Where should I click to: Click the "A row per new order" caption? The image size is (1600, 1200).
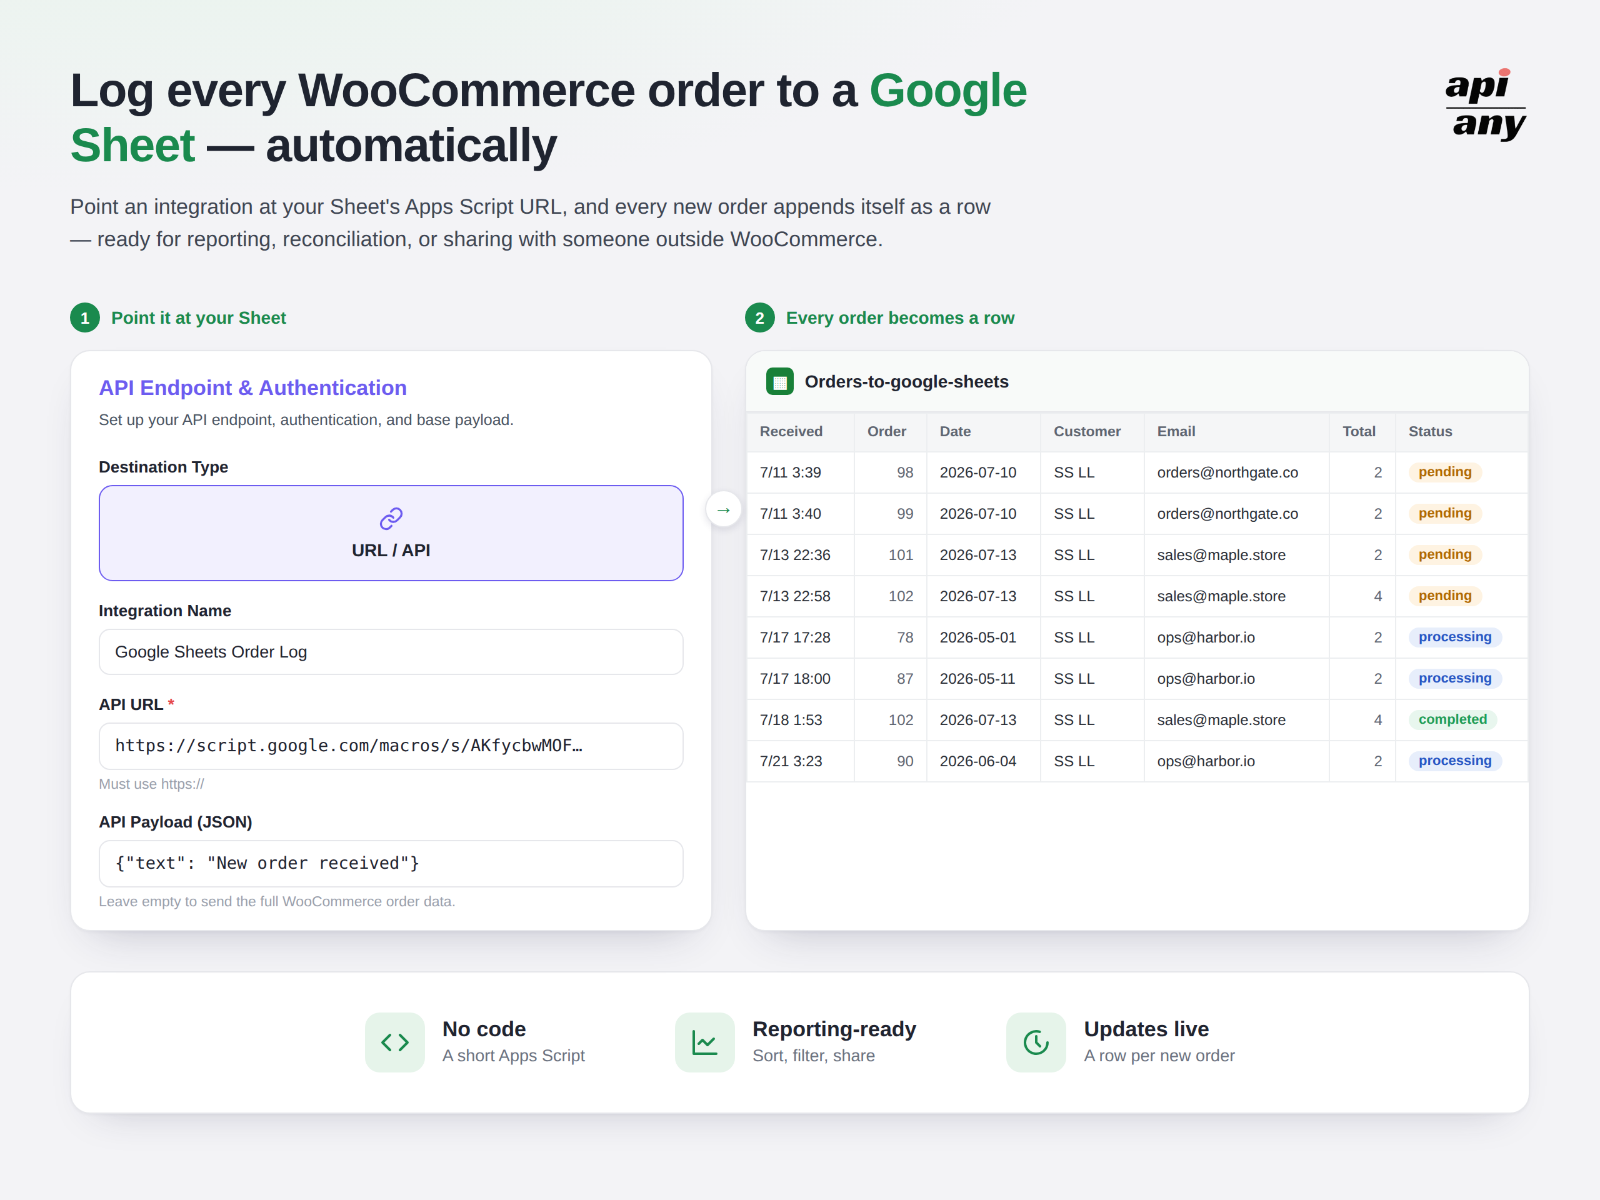[x=1159, y=1056]
